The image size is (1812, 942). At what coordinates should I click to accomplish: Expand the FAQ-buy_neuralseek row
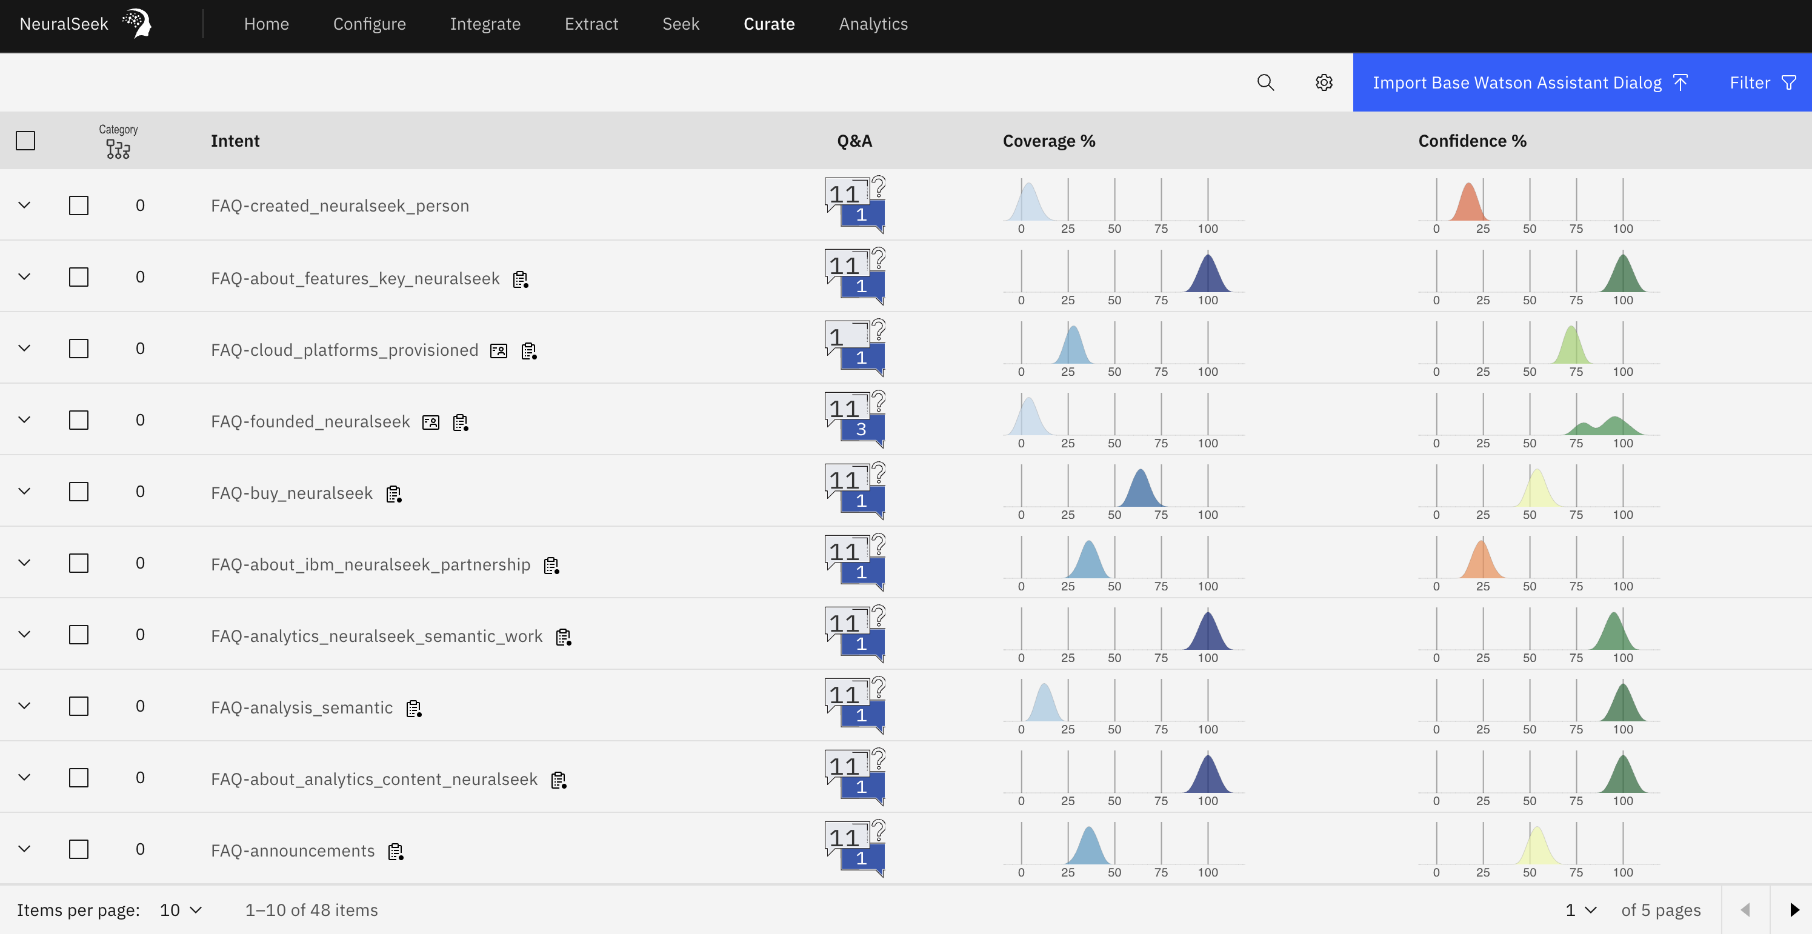24,492
